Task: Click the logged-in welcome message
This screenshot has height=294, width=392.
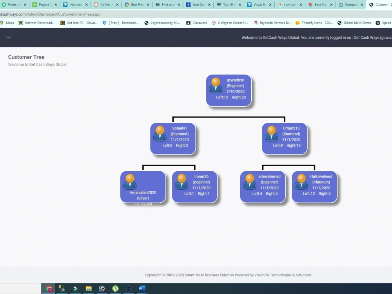Action: [316, 38]
